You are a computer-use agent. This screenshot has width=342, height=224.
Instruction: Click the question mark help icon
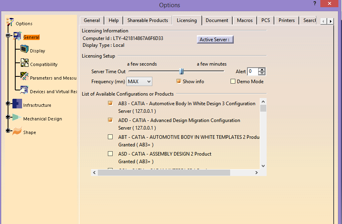[314, 3]
